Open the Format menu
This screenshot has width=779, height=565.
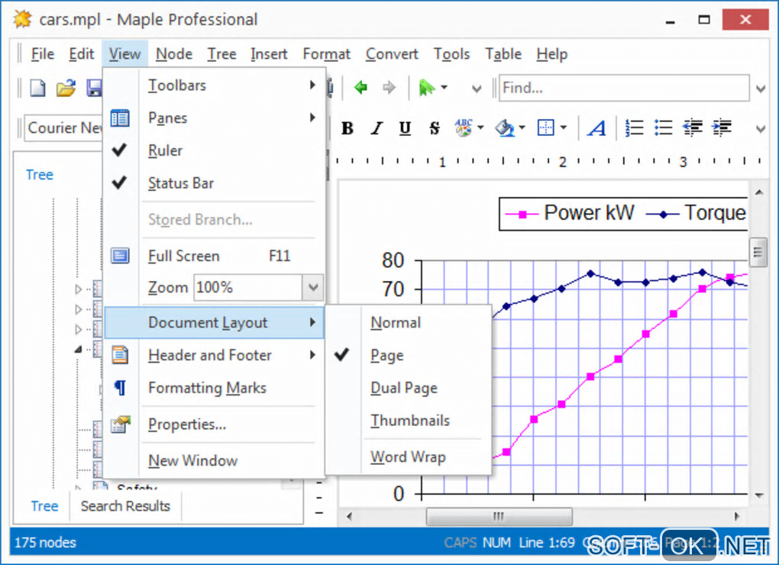point(326,53)
